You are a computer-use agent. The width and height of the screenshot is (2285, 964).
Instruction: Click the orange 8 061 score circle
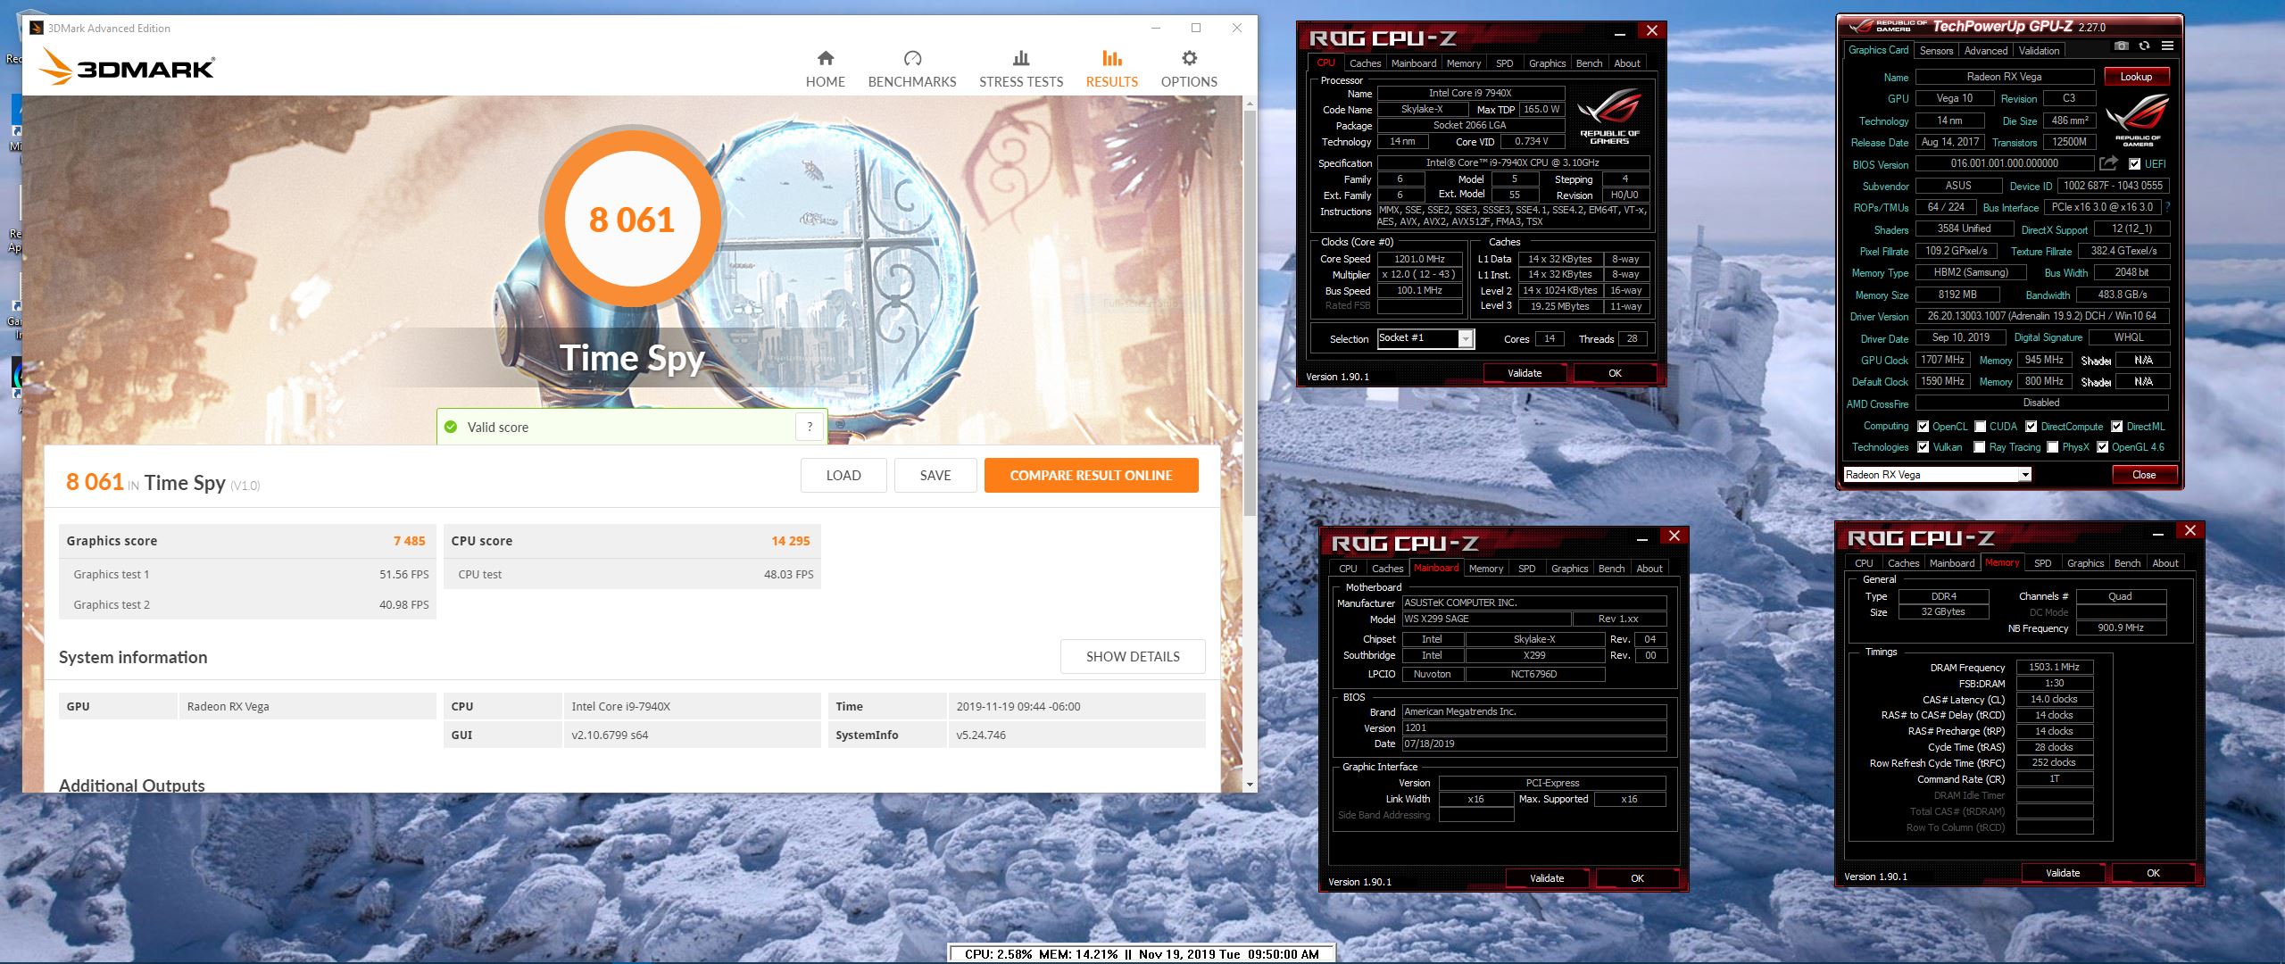pos(631,220)
